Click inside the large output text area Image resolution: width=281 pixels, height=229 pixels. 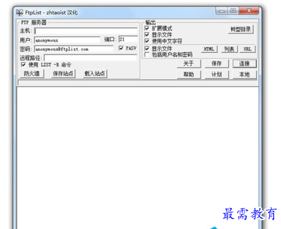pos(138,157)
